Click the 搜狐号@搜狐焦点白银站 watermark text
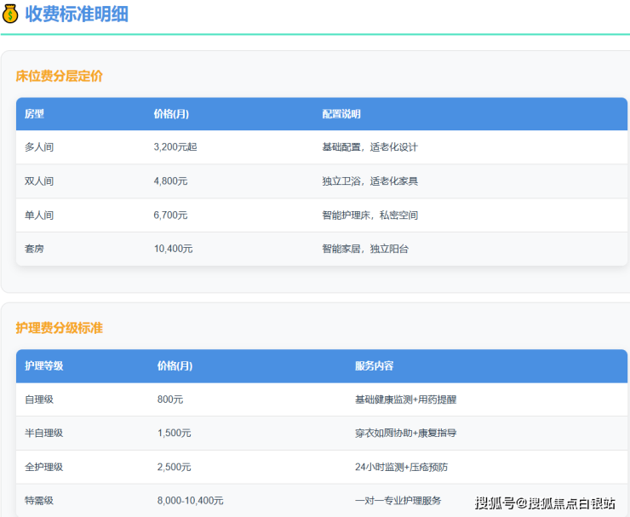The height and width of the screenshot is (517, 630). [x=545, y=502]
